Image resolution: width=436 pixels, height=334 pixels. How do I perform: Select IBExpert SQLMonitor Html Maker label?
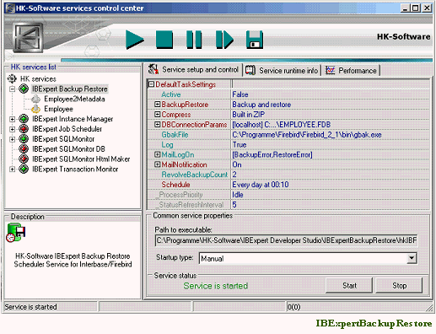81,159
